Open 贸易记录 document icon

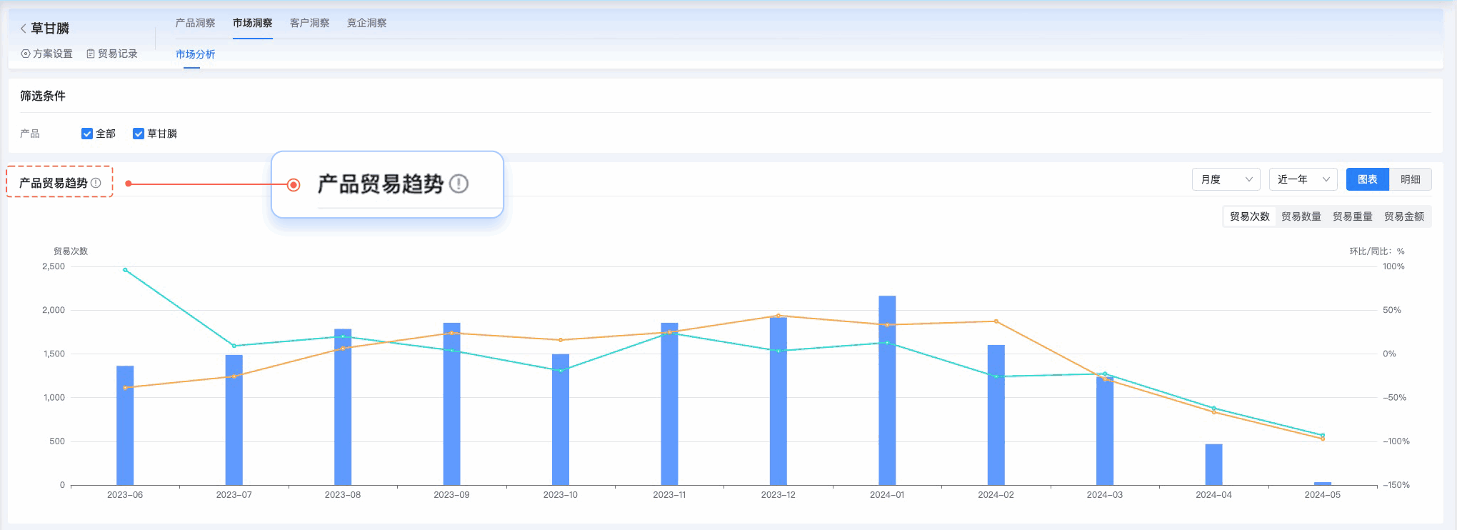pos(91,54)
